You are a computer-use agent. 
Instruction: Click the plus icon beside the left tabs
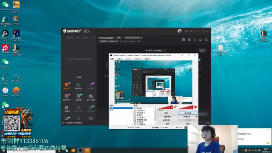[94, 37]
